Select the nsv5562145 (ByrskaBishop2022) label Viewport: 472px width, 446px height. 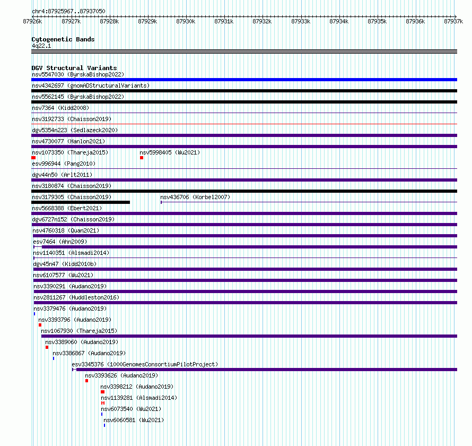[78, 97]
